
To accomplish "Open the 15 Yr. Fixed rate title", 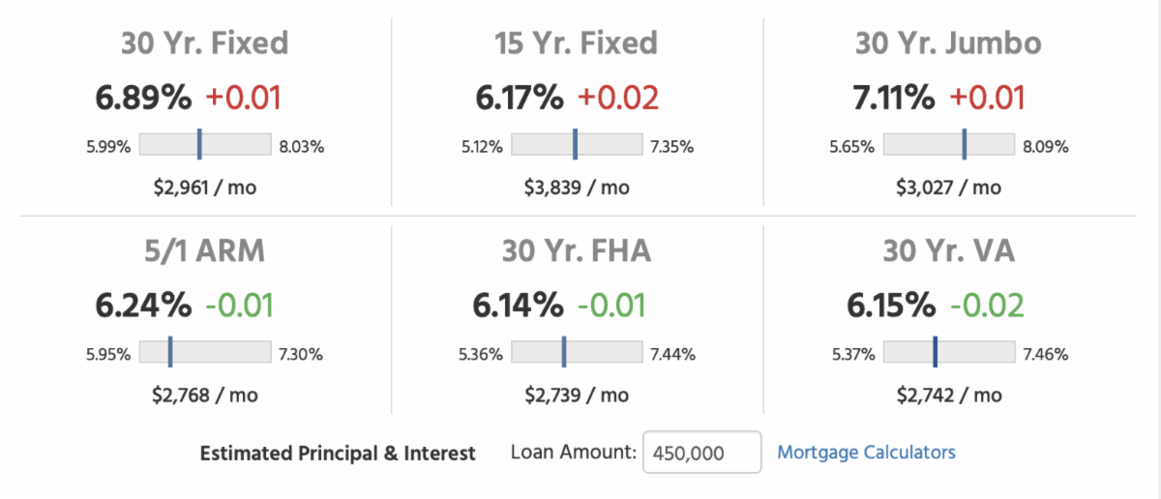I will 576,44.
